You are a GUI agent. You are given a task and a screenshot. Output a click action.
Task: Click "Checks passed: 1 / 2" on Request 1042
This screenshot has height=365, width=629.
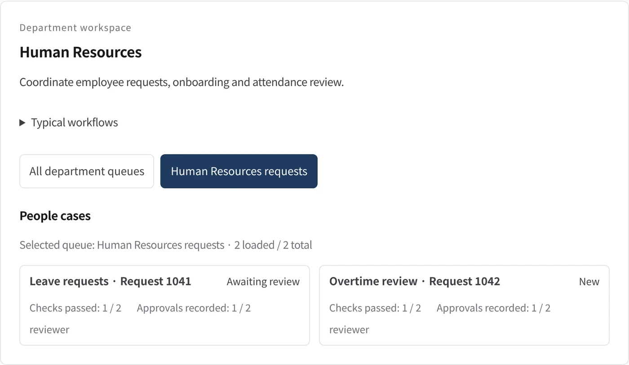(375, 308)
